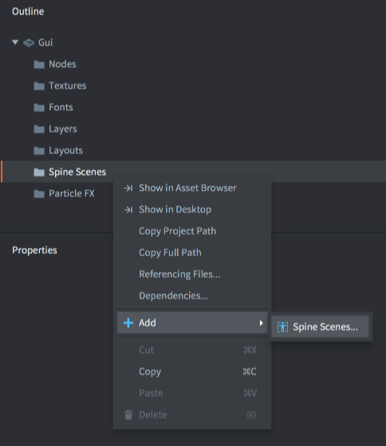The height and width of the screenshot is (446, 386).
Task: Select the Nodes folder icon
Action: pyautogui.click(x=39, y=65)
